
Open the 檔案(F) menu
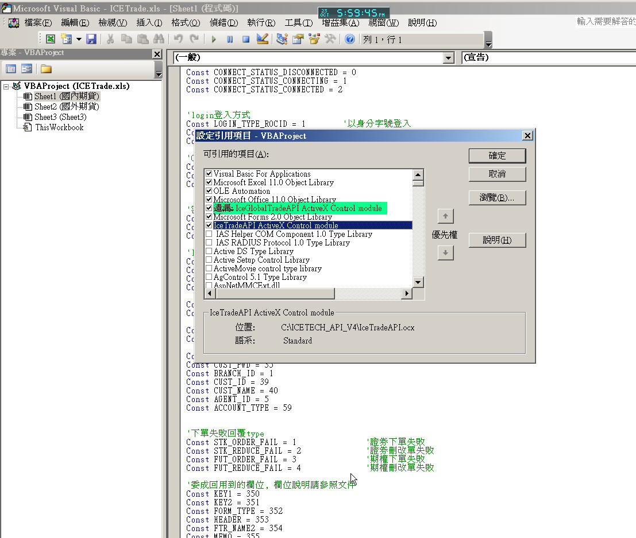38,23
